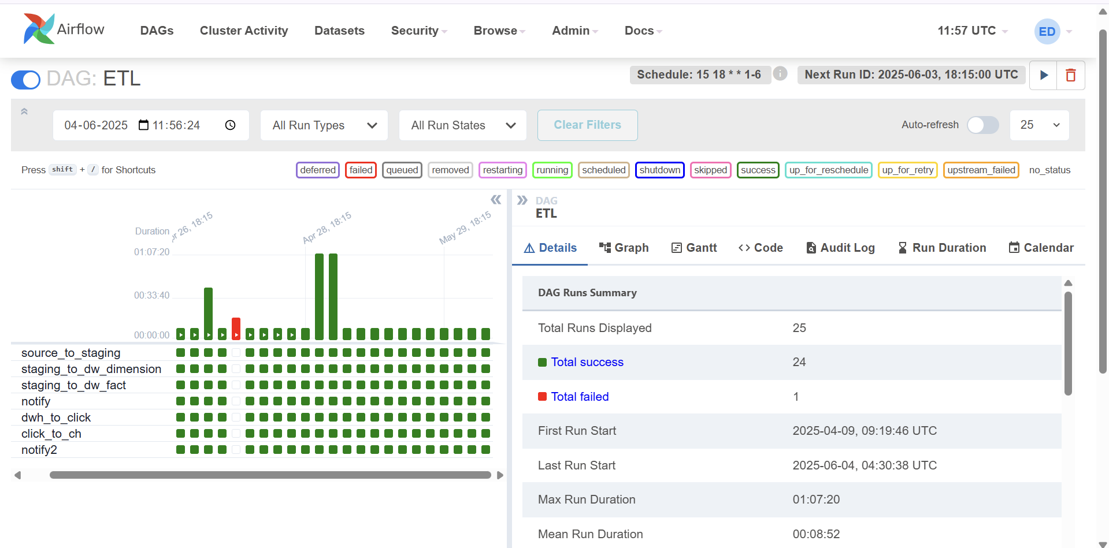Click the source_to_staging task row
The image size is (1109, 548).
71,353
